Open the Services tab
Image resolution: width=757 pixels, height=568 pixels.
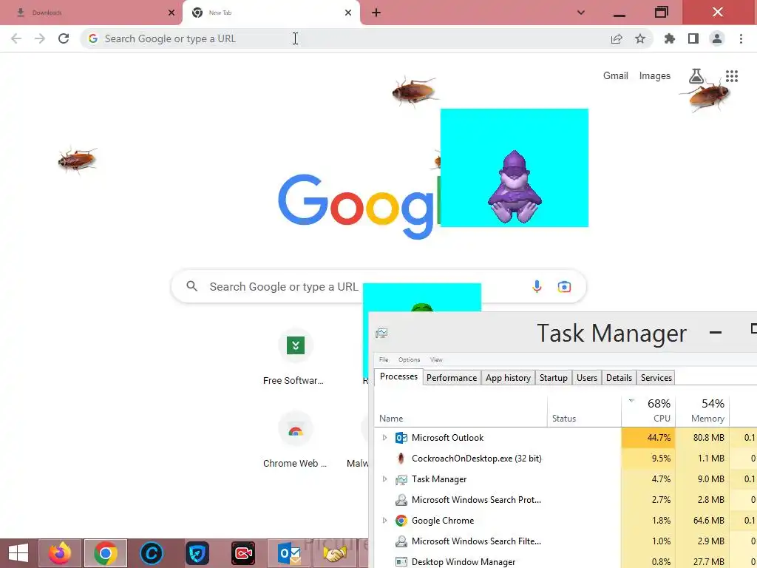(656, 378)
